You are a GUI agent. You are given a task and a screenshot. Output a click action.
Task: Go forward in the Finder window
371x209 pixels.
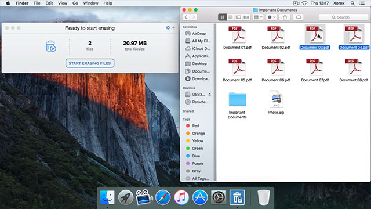[194, 17]
